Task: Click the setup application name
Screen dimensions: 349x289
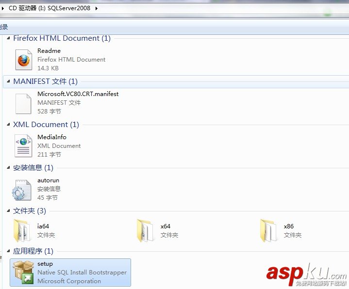Action: tap(45, 264)
